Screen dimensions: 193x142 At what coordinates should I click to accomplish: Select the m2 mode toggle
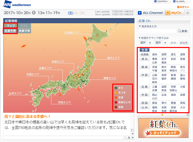(x=76, y=13)
